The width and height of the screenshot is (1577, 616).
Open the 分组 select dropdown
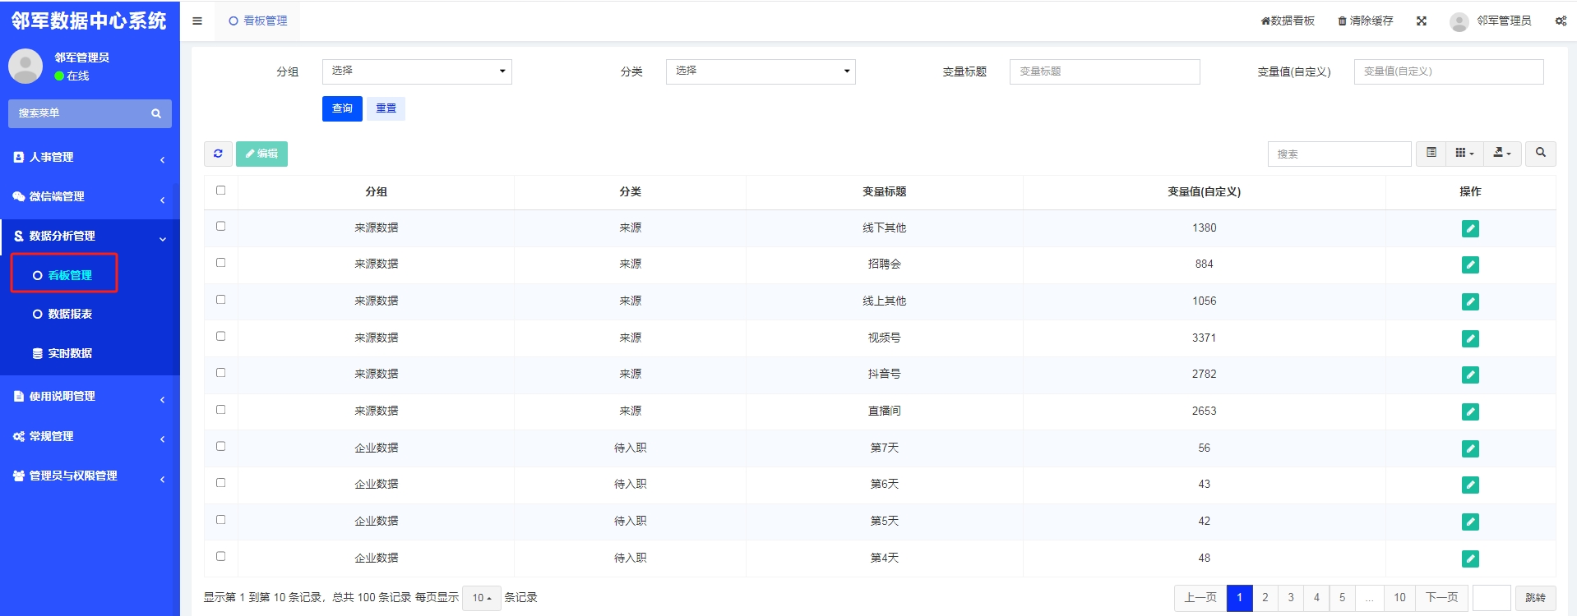click(x=417, y=71)
